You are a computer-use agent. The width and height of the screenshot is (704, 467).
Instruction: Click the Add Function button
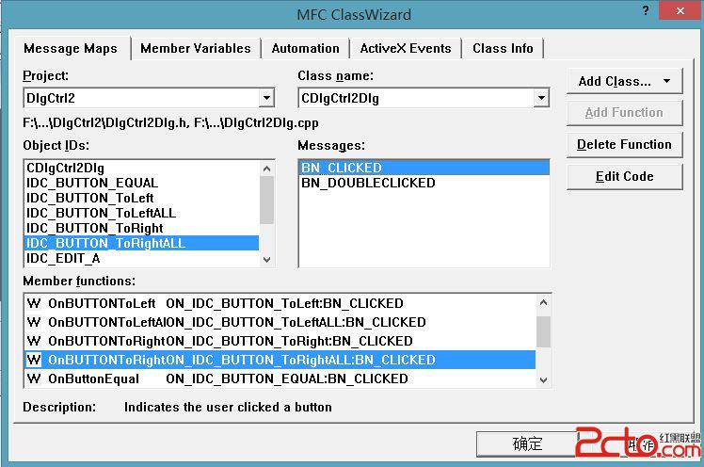[624, 113]
